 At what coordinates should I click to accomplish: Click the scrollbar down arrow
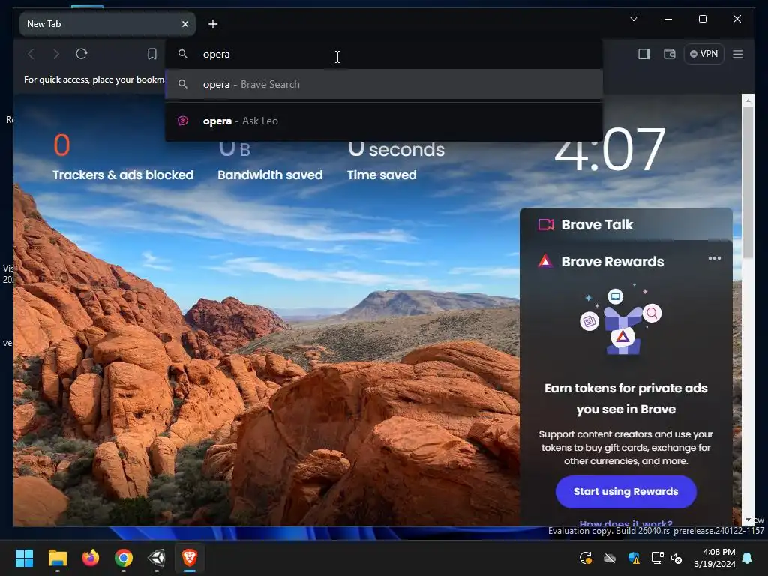pos(748,520)
